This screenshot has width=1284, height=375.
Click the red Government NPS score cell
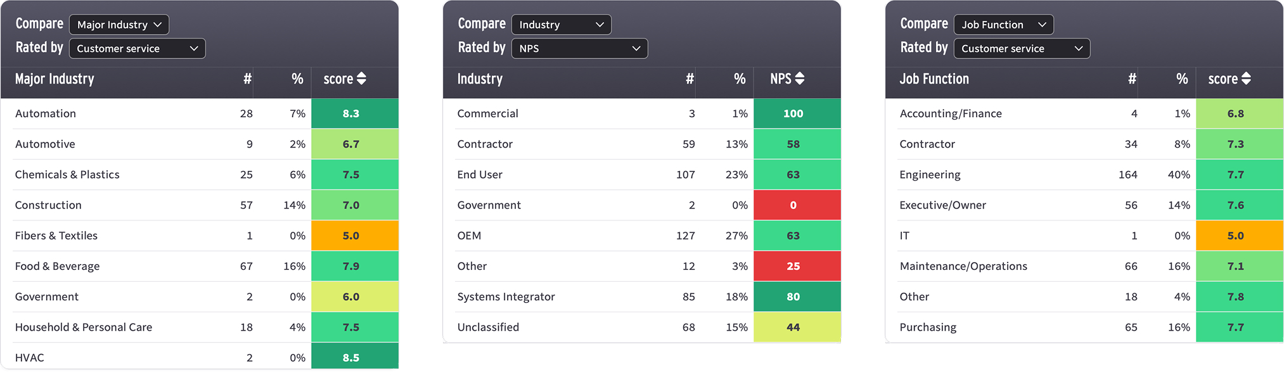click(x=797, y=205)
